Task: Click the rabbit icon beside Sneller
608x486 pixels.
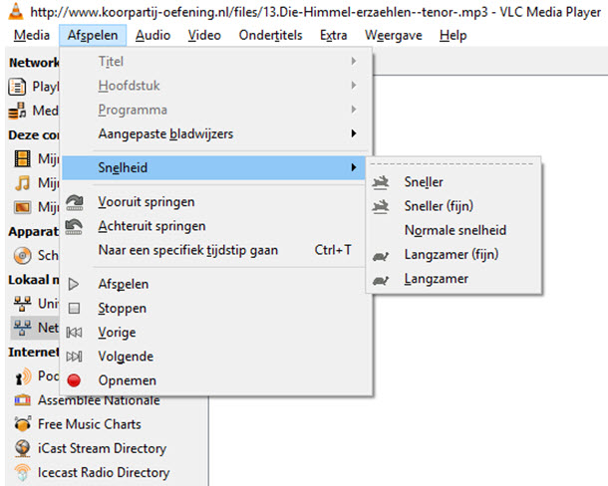Action: pos(381,182)
